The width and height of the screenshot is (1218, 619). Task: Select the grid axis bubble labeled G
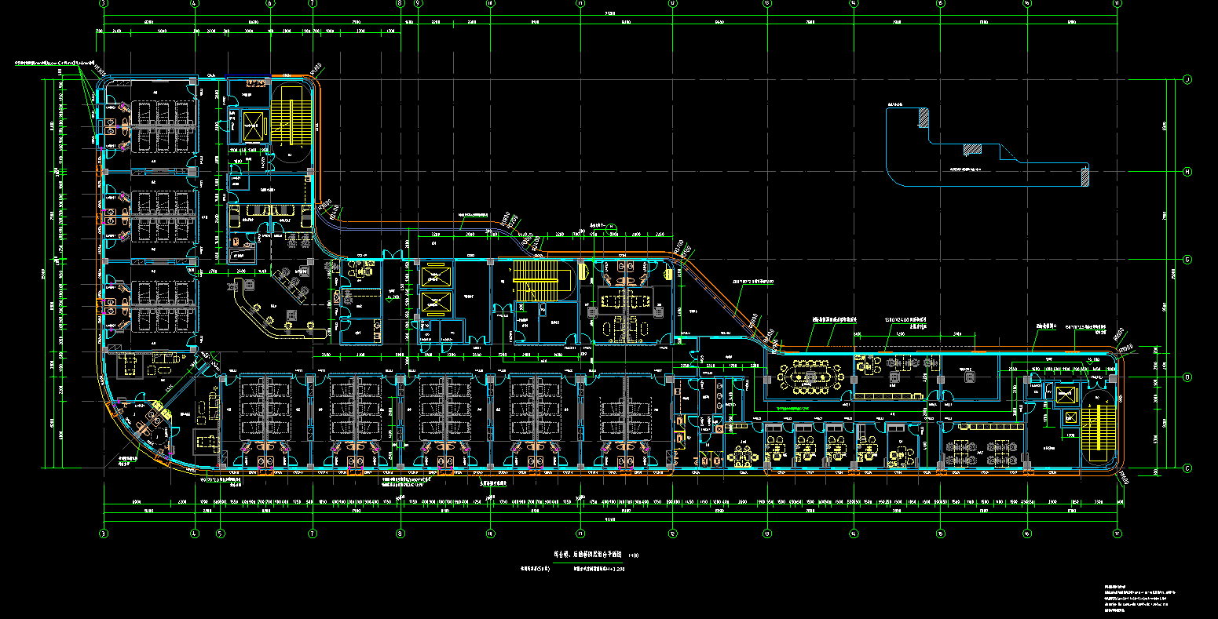pyautogui.click(x=1187, y=260)
